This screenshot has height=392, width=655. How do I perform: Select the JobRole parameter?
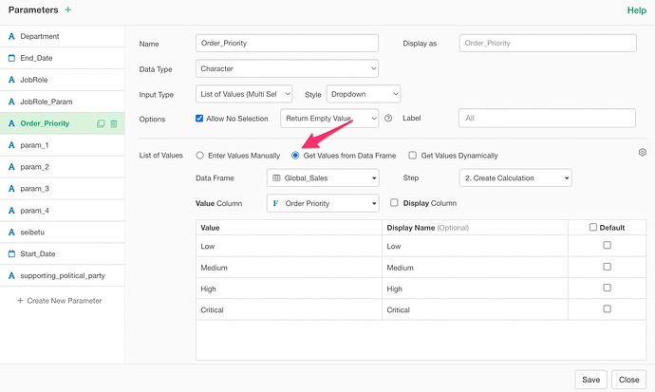click(x=63, y=80)
